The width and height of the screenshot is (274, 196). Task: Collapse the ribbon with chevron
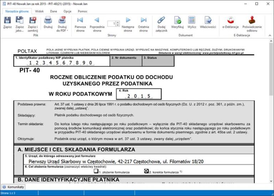(270, 35)
